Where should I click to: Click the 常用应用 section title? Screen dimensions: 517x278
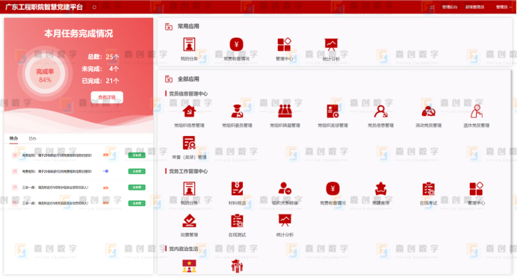click(188, 26)
